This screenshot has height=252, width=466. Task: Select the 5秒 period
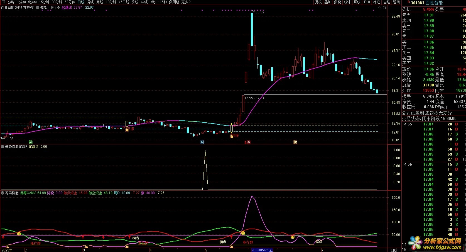pos(154,2)
